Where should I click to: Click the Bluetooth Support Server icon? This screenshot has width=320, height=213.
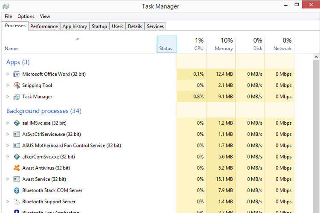17,201
